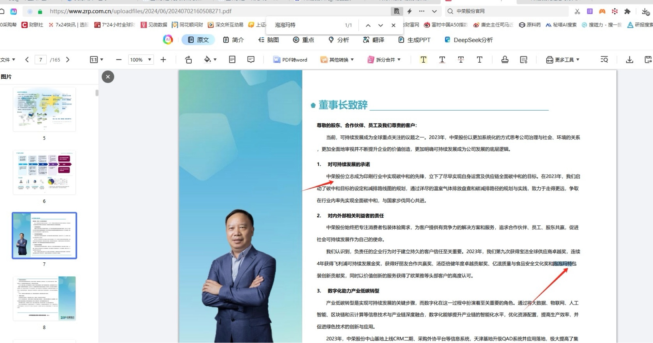Select the strikethrough text tool

(460, 60)
